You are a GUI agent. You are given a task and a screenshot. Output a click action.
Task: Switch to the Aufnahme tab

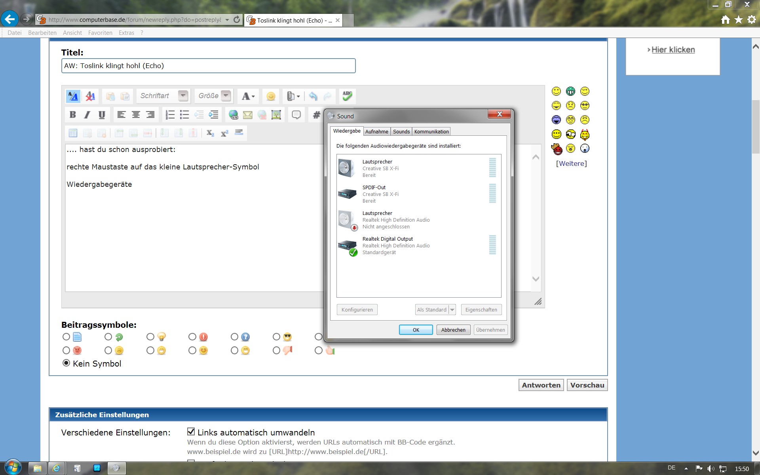tap(376, 131)
